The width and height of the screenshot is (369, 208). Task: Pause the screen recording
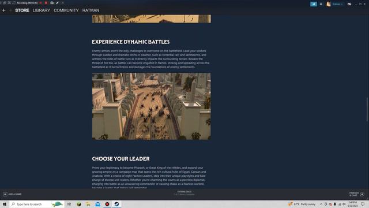[40, 3]
